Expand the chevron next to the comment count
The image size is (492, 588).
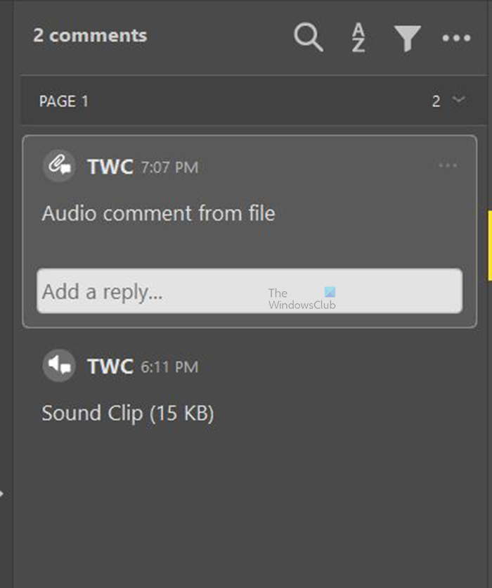click(x=460, y=101)
